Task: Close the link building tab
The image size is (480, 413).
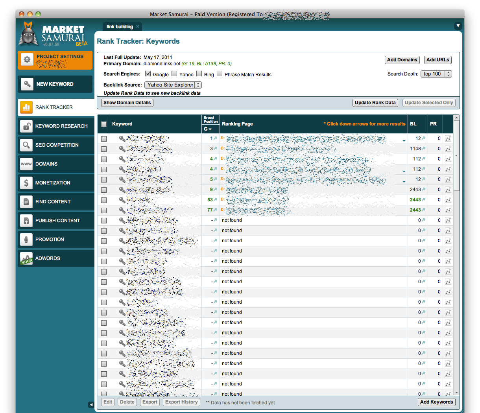Action: (138, 27)
